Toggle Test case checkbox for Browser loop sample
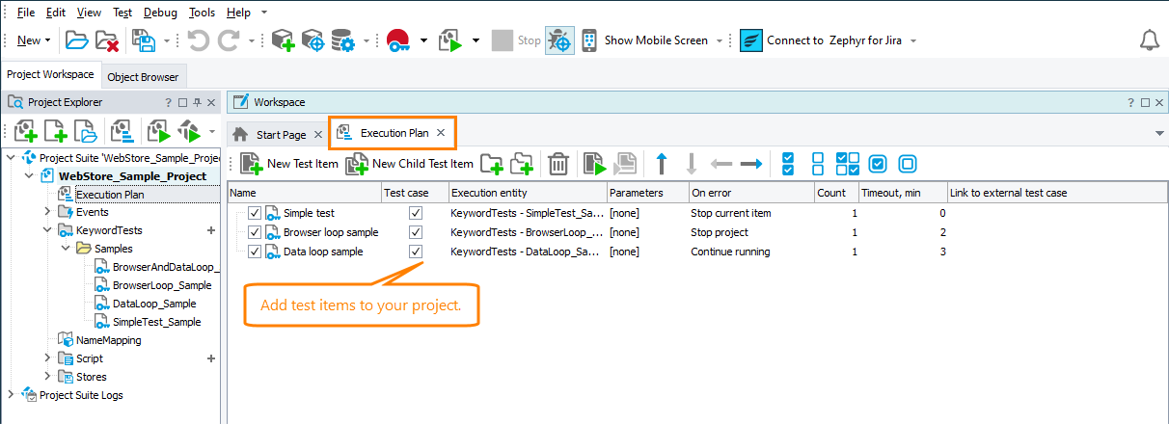 click(416, 232)
